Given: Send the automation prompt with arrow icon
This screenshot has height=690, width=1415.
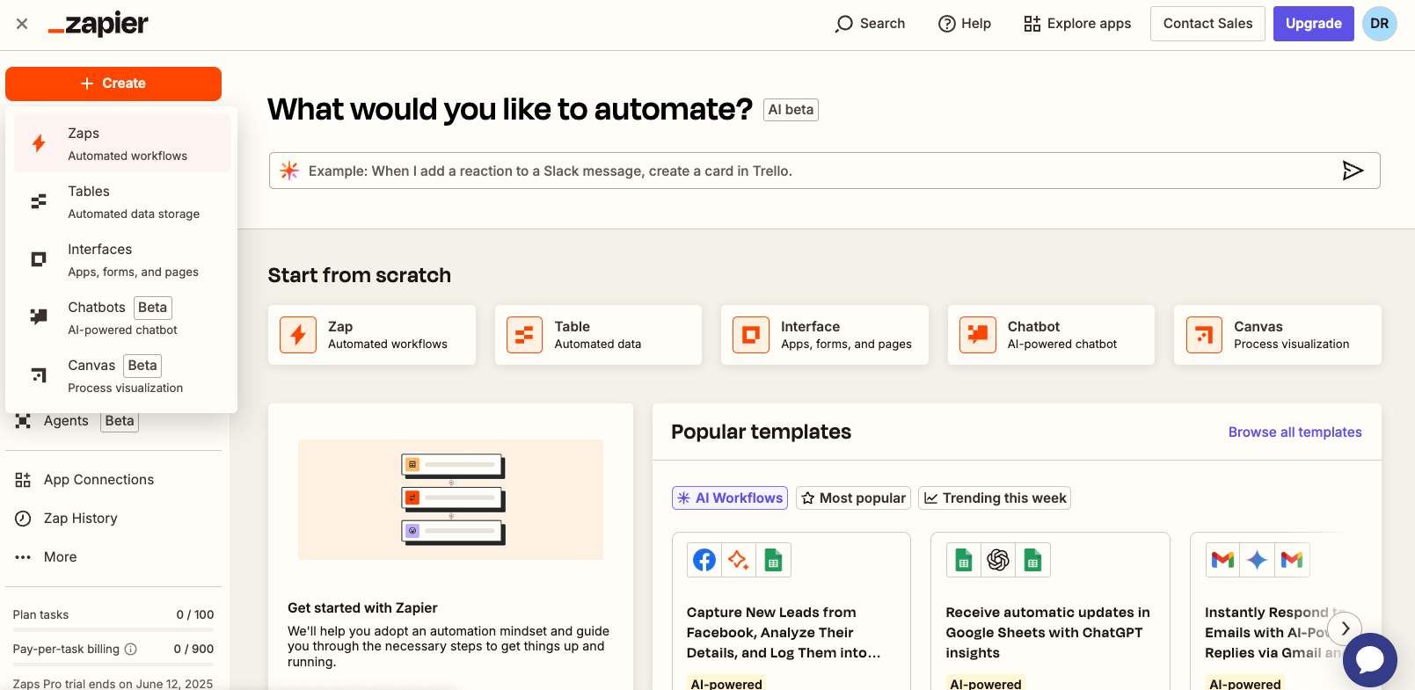Looking at the screenshot, I should tap(1352, 171).
